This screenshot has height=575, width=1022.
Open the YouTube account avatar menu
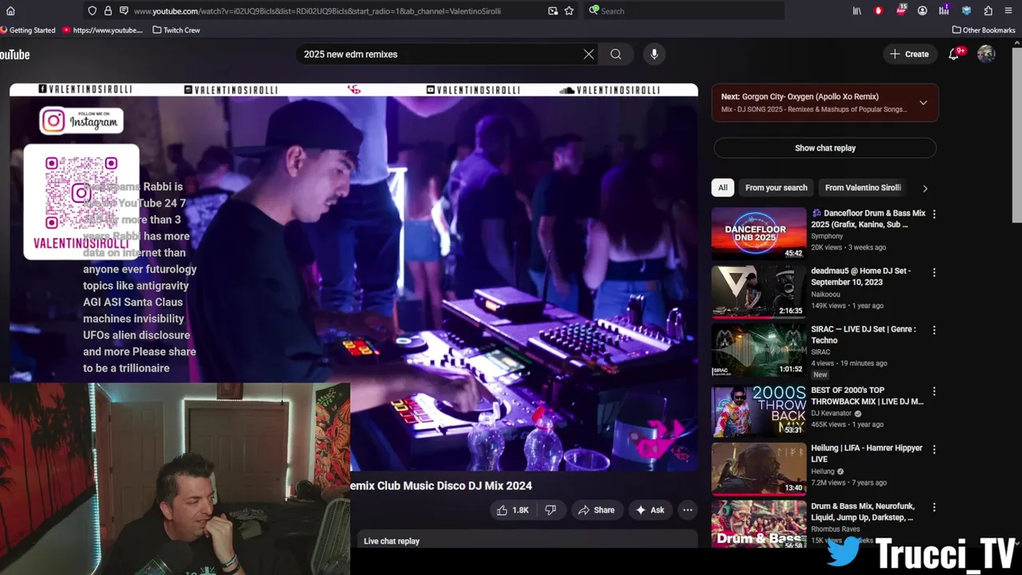coord(986,54)
